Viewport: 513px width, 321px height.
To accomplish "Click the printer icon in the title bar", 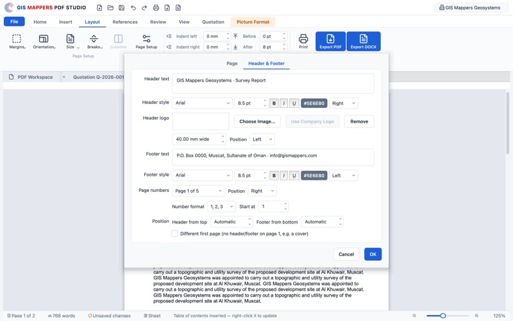I will [x=156, y=8].
